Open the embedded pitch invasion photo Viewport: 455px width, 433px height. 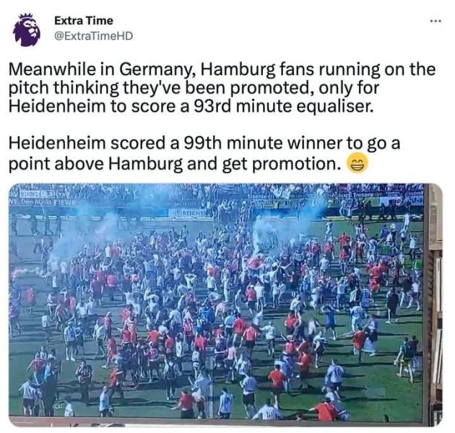[x=225, y=305]
